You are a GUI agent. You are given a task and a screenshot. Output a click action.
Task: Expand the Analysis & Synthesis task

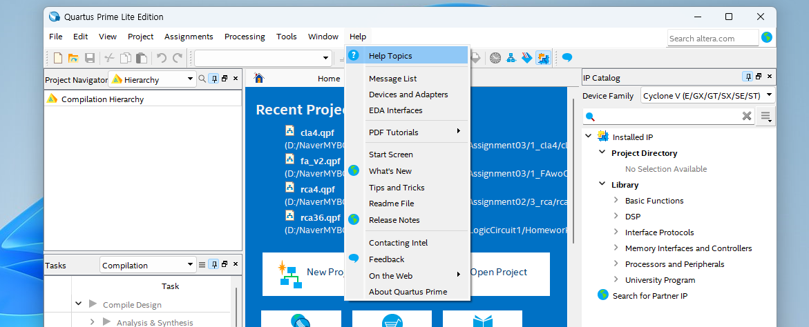click(x=93, y=322)
